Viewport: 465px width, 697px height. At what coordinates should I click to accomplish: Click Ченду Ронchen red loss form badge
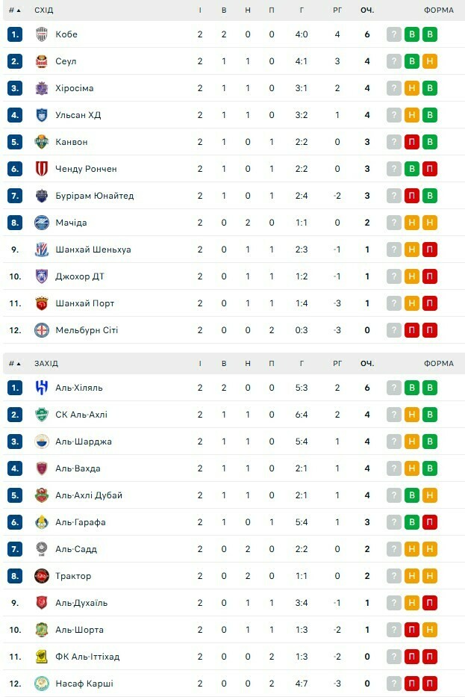(x=430, y=169)
